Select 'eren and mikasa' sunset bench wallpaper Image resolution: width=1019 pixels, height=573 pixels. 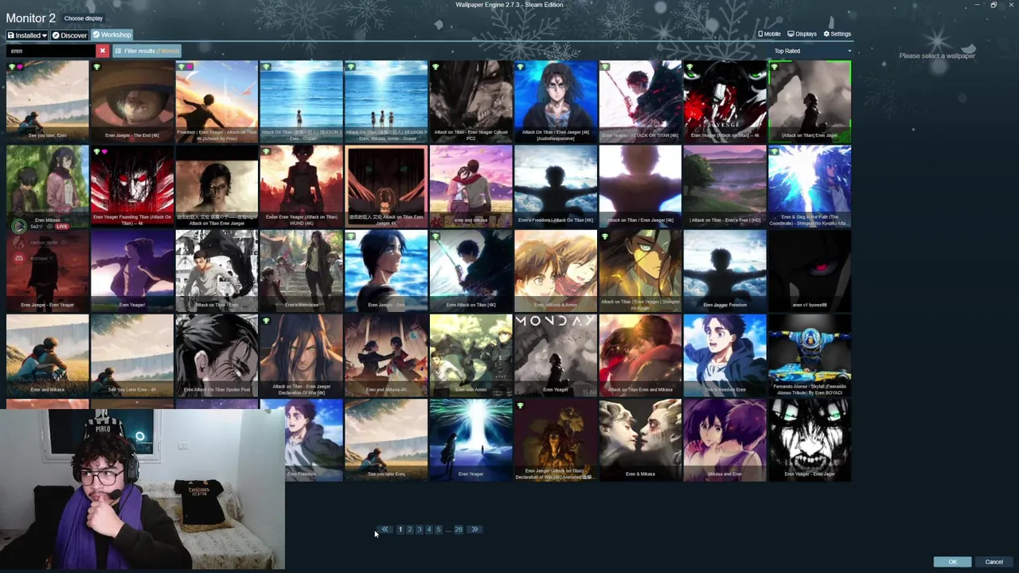click(470, 186)
